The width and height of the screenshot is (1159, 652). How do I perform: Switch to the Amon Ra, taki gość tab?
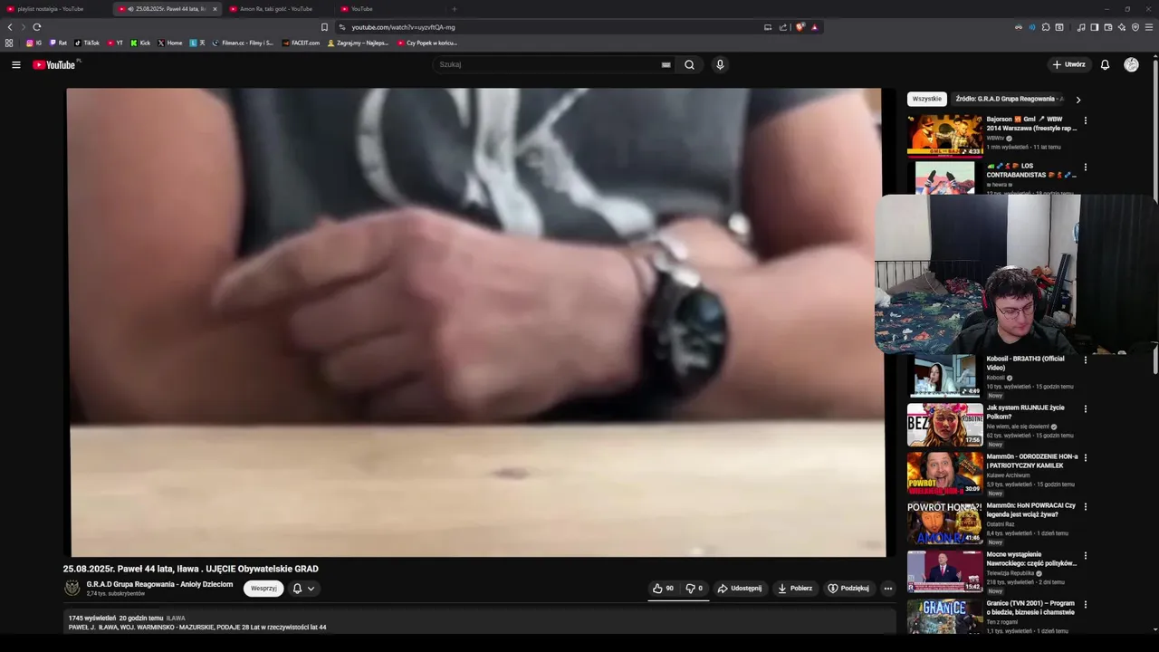coord(277,9)
